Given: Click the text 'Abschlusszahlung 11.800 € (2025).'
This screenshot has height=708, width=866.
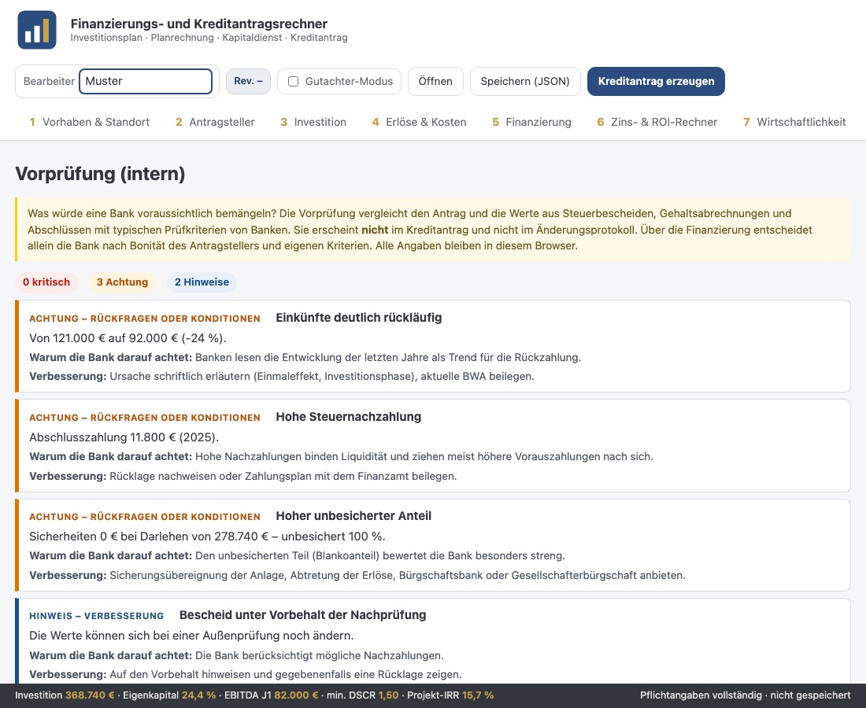Looking at the screenshot, I should pos(124,437).
